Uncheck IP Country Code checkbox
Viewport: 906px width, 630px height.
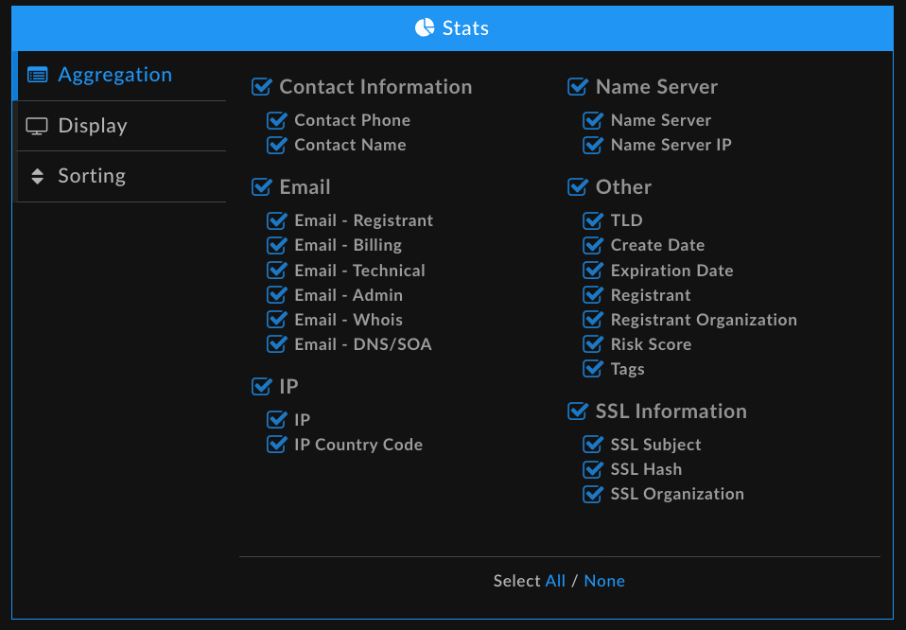(277, 445)
